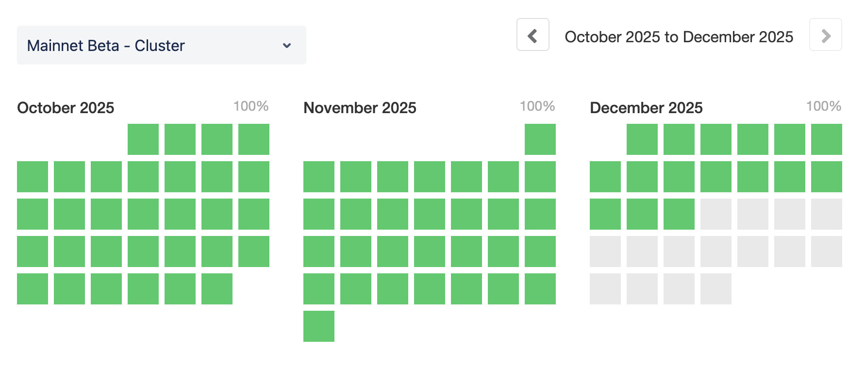Screen dimensions: 865x369
Task: Click the 100% label for October
Action: (251, 106)
